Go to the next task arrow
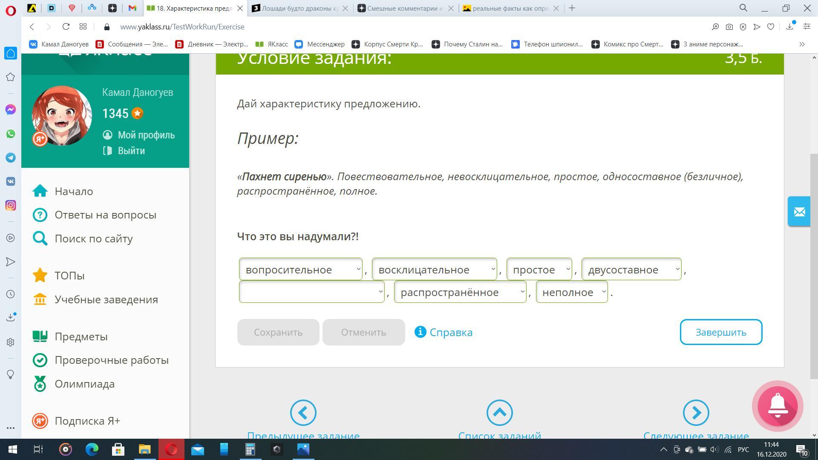 [696, 412]
